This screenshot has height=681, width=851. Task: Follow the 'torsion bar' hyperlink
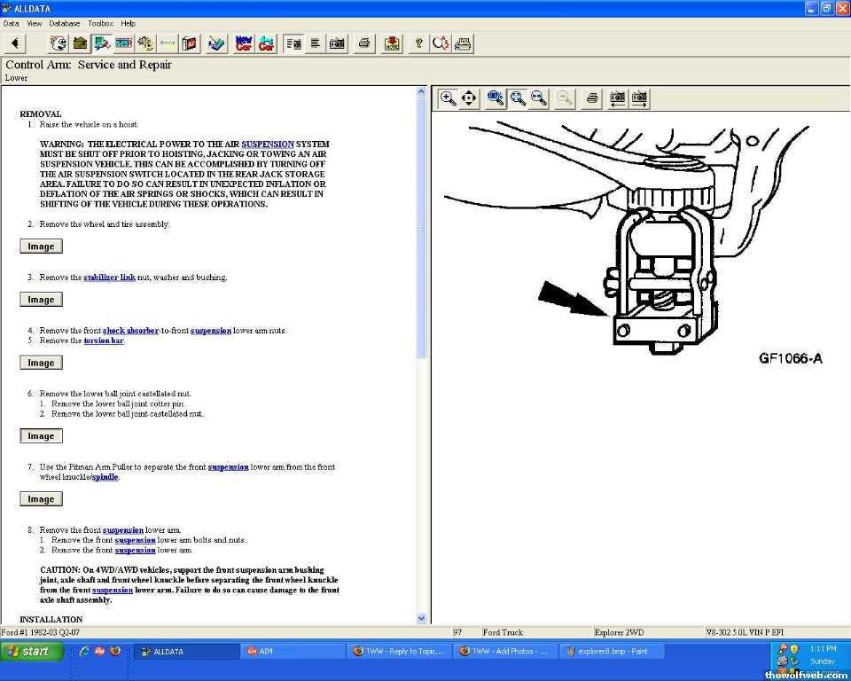(x=104, y=340)
